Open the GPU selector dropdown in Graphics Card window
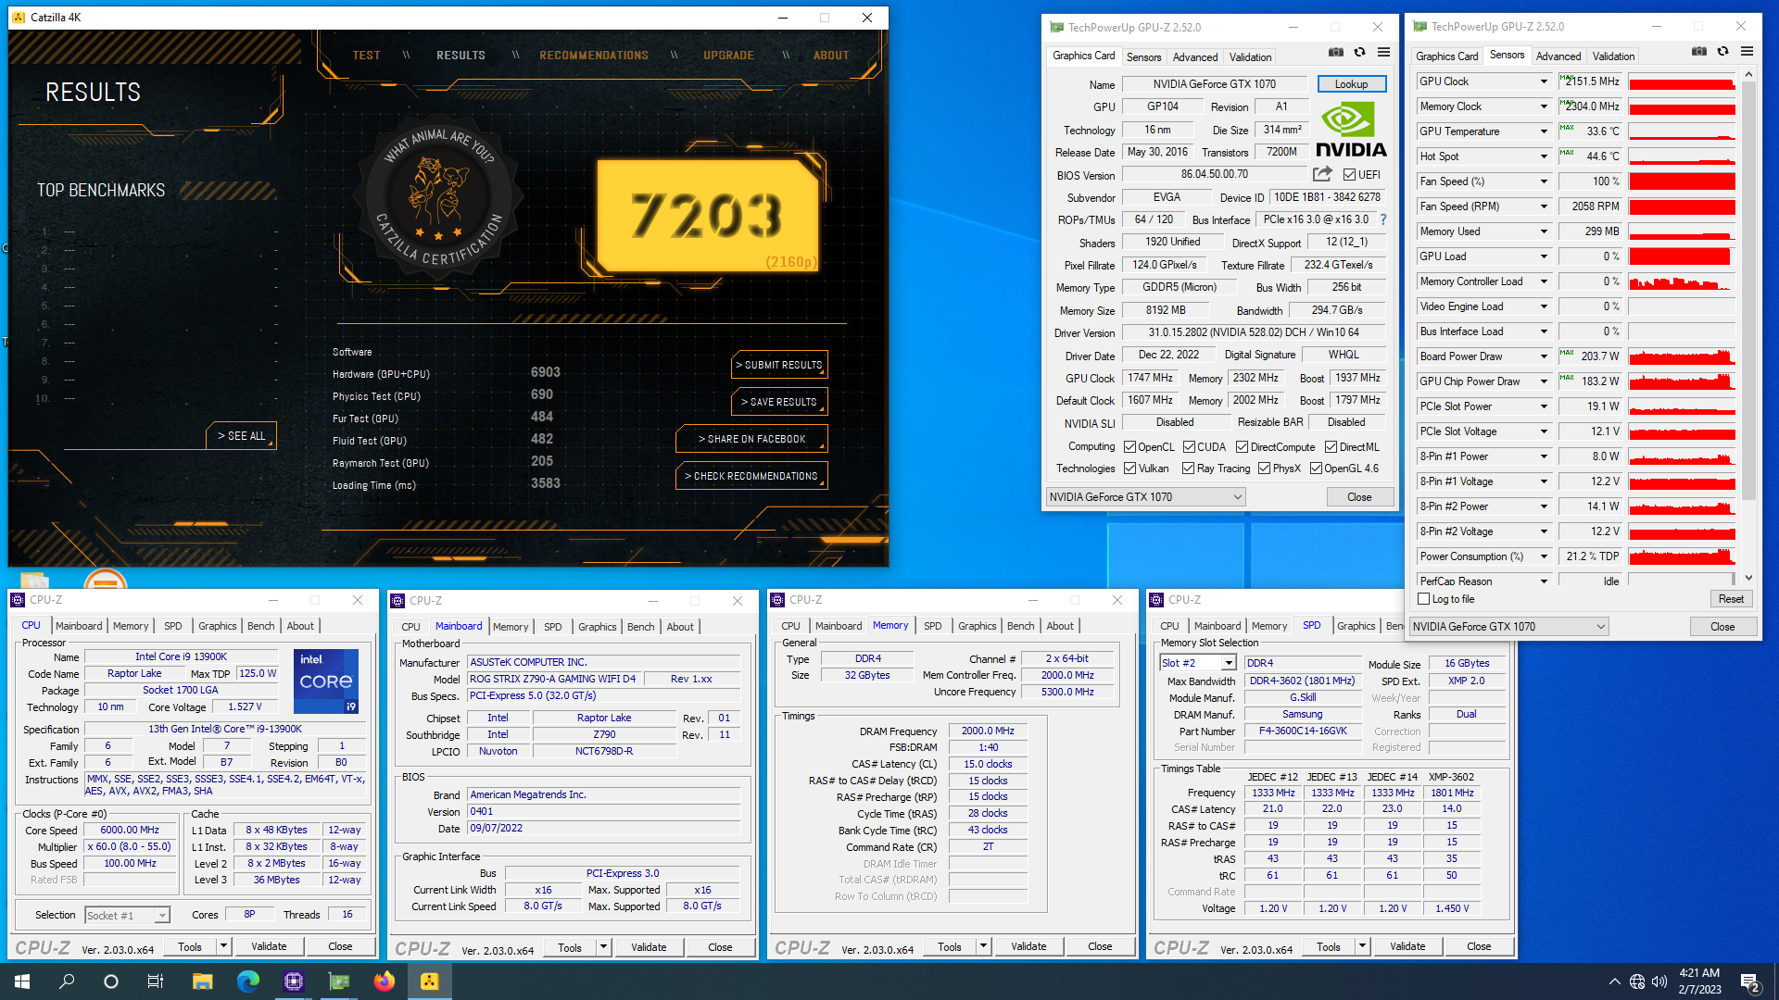This screenshot has height=1000, width=1779. pos(1145,497)
